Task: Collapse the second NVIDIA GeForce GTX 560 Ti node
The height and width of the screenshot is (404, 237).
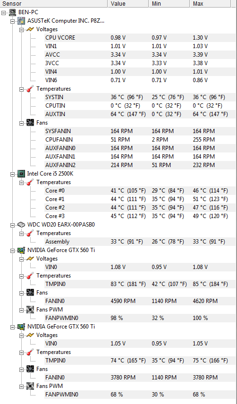Action: click(x=12, y=327)
